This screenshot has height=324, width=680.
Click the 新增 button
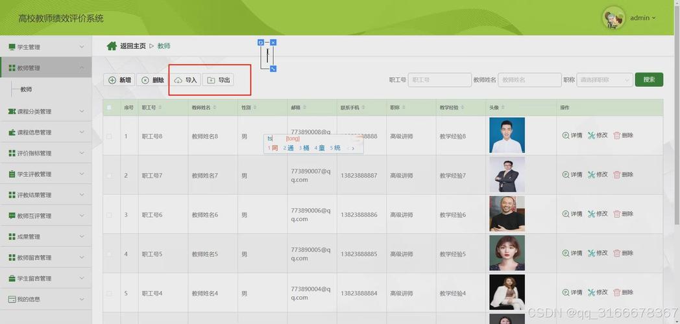point(119,80)
